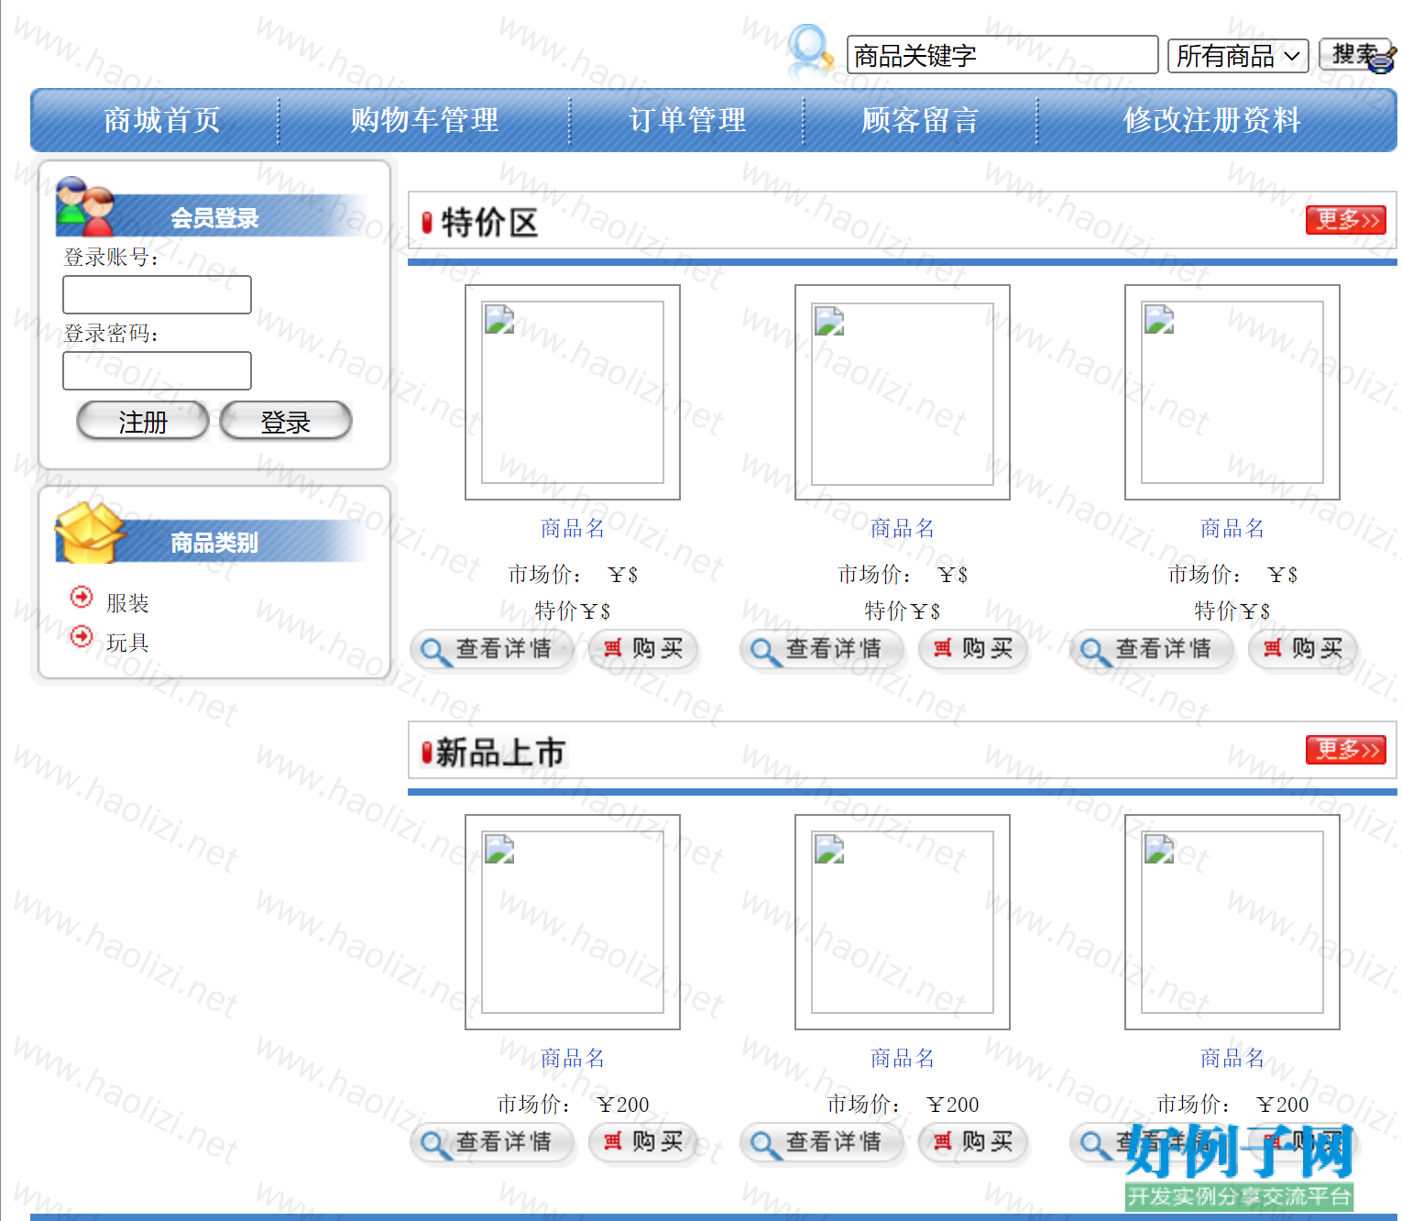Click 购买 cart button for second 特价区 product
The image size is (1402, 1221).
(973, 649)
